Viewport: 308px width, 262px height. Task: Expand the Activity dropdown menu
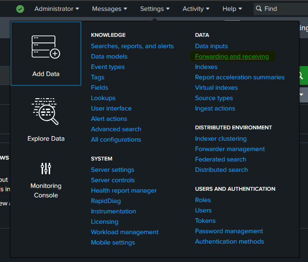tap(196, 9)
